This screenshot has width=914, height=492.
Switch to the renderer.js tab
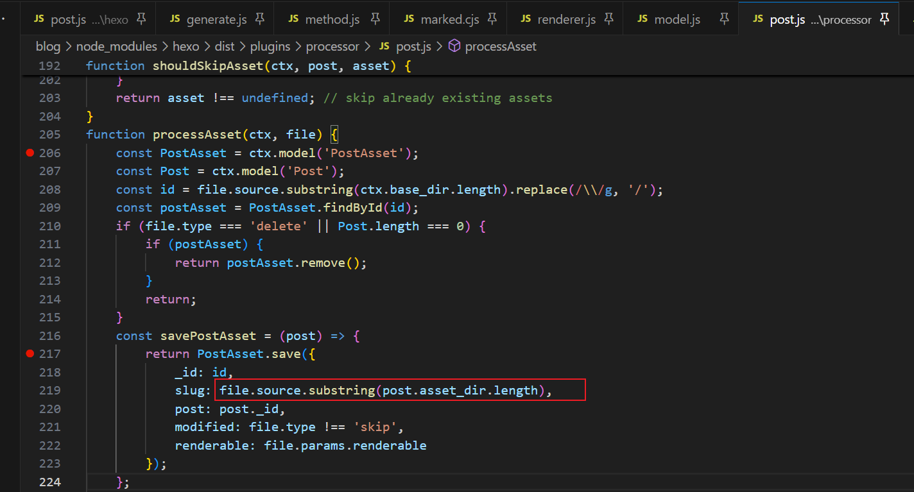tap(567, 19)
